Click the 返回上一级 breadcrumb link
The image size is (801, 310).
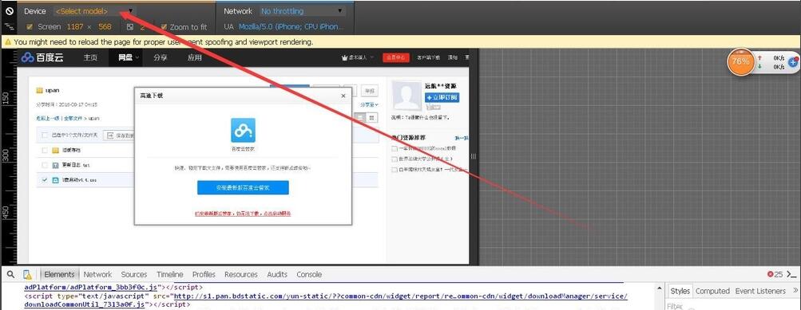[46, 118]
